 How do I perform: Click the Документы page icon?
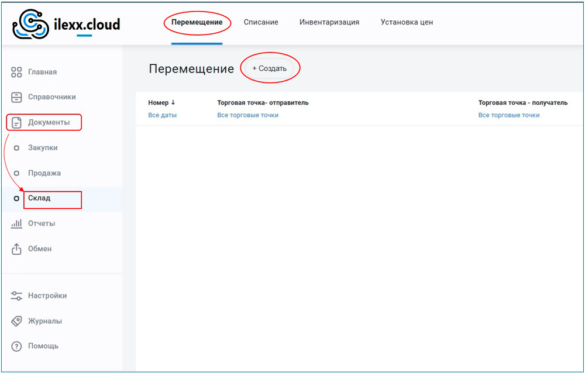click(16, 123)
